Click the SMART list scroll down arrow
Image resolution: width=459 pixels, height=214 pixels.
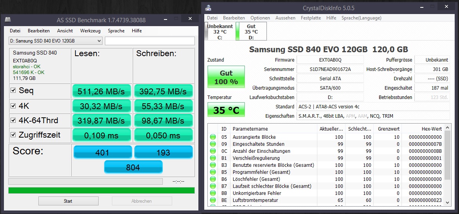point(447,202)
